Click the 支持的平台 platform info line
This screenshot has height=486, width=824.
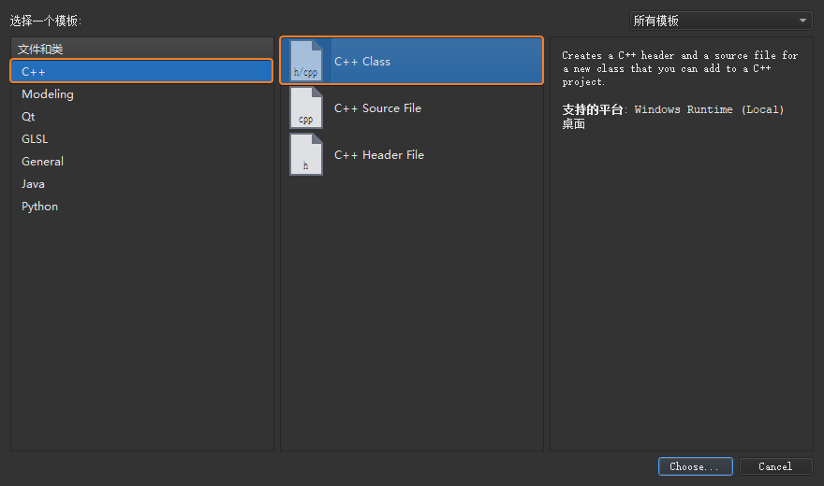pyautogui.click(x=673, y=117)
